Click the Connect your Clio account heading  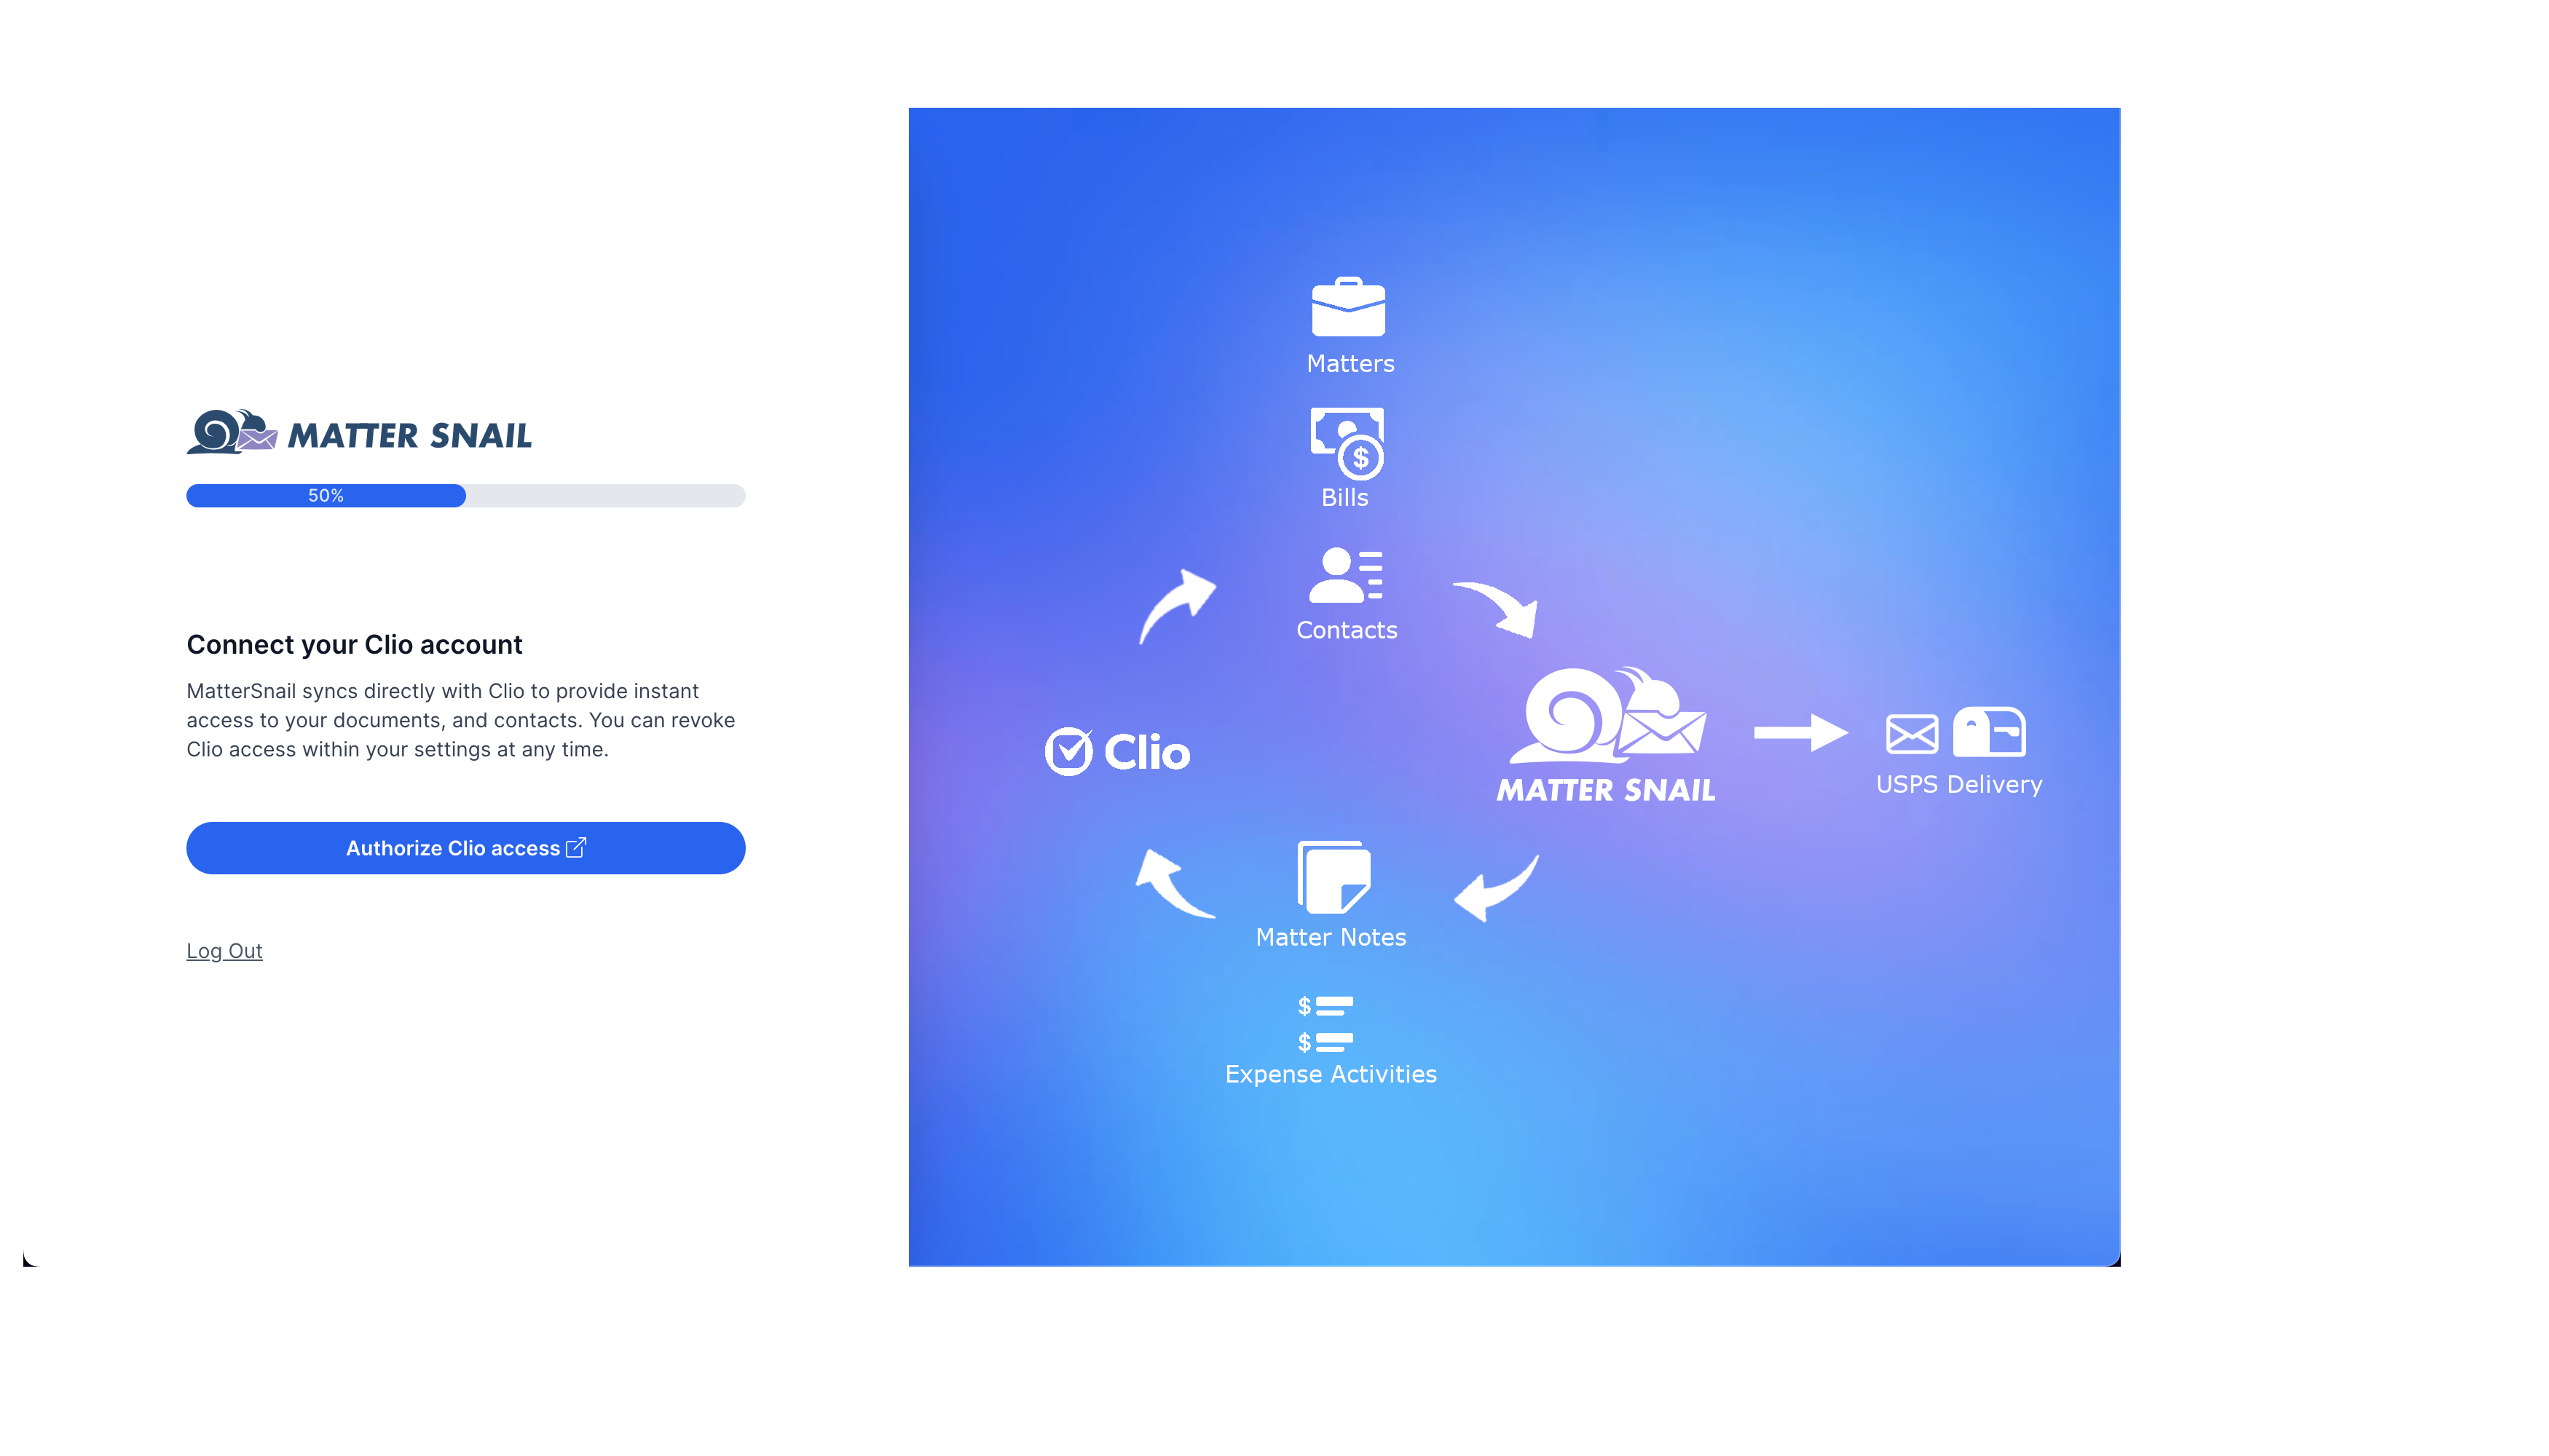[x=354, y=645]
